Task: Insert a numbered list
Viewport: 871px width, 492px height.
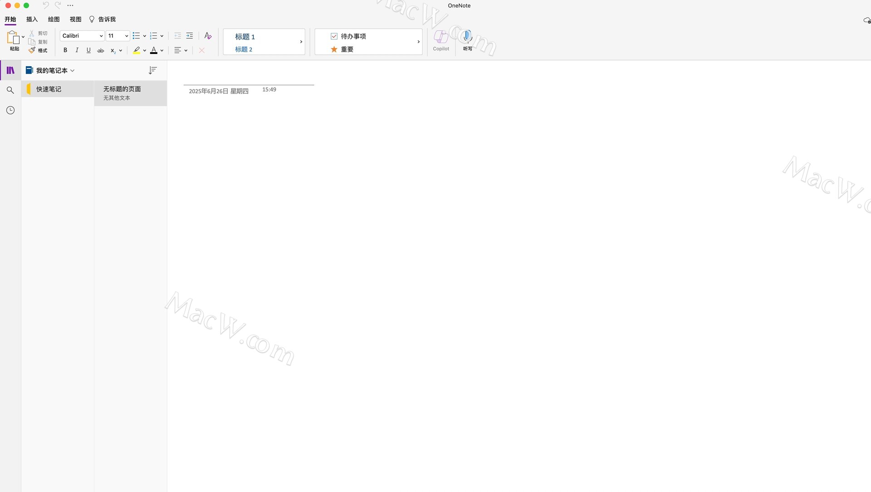Action: 153,36
